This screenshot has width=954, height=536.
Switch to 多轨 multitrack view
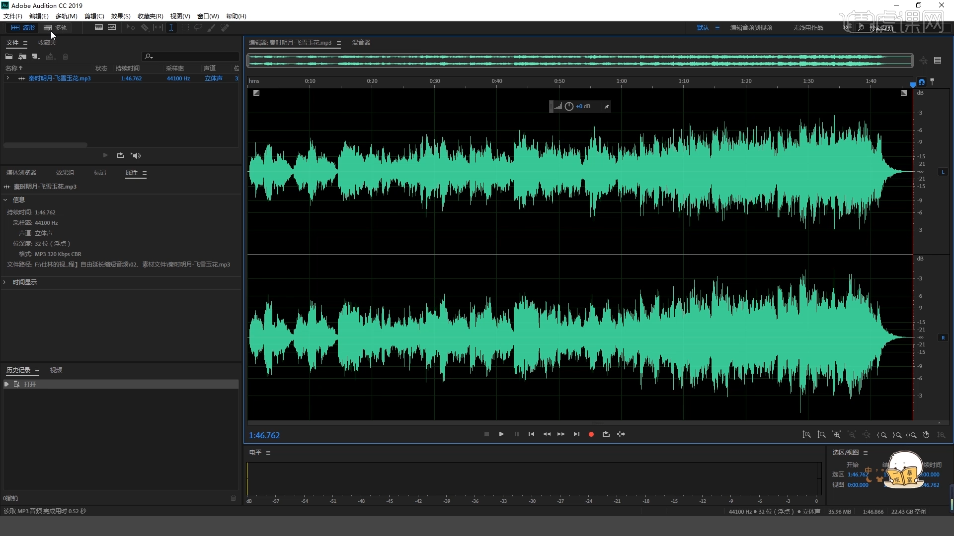click(x=55, y=28)
